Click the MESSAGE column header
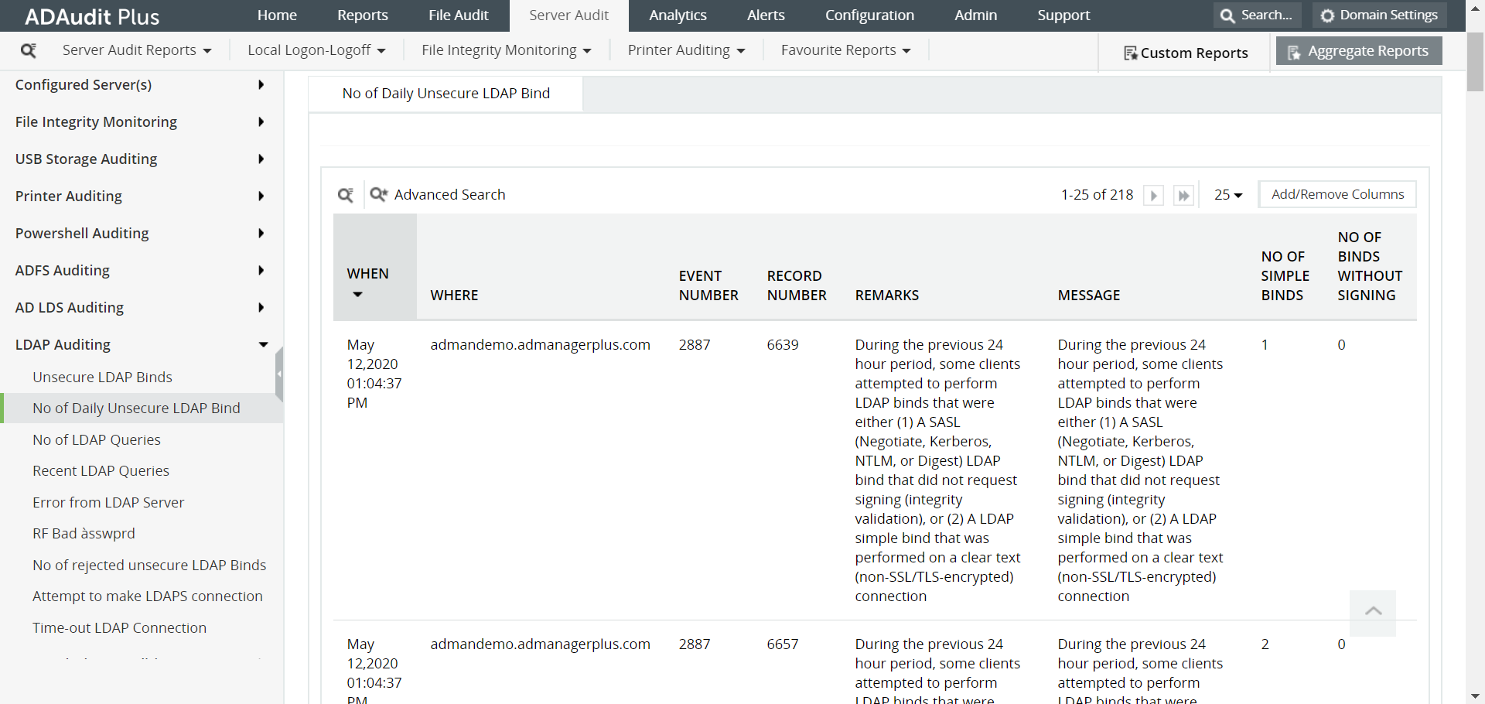Image resolution: width=1485 pixels, height=704 pixels. pos(1089,296)
